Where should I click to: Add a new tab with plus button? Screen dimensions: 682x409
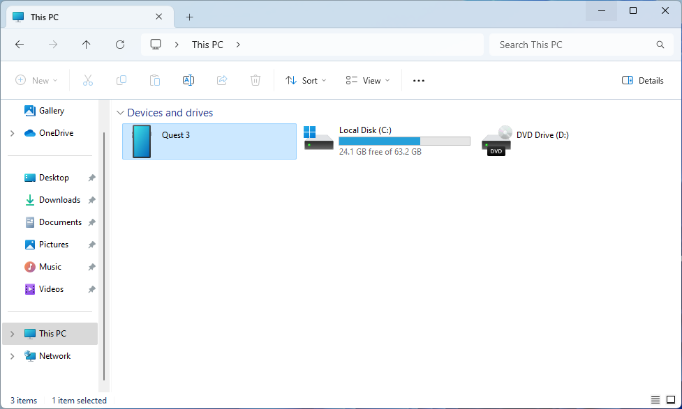pyautogui.click(x=189, y=17)
